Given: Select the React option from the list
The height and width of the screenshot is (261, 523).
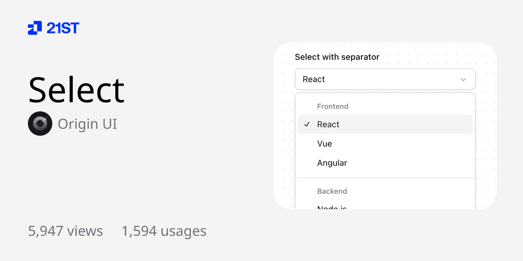Looking at the screenshot, I should pos(328,124).
